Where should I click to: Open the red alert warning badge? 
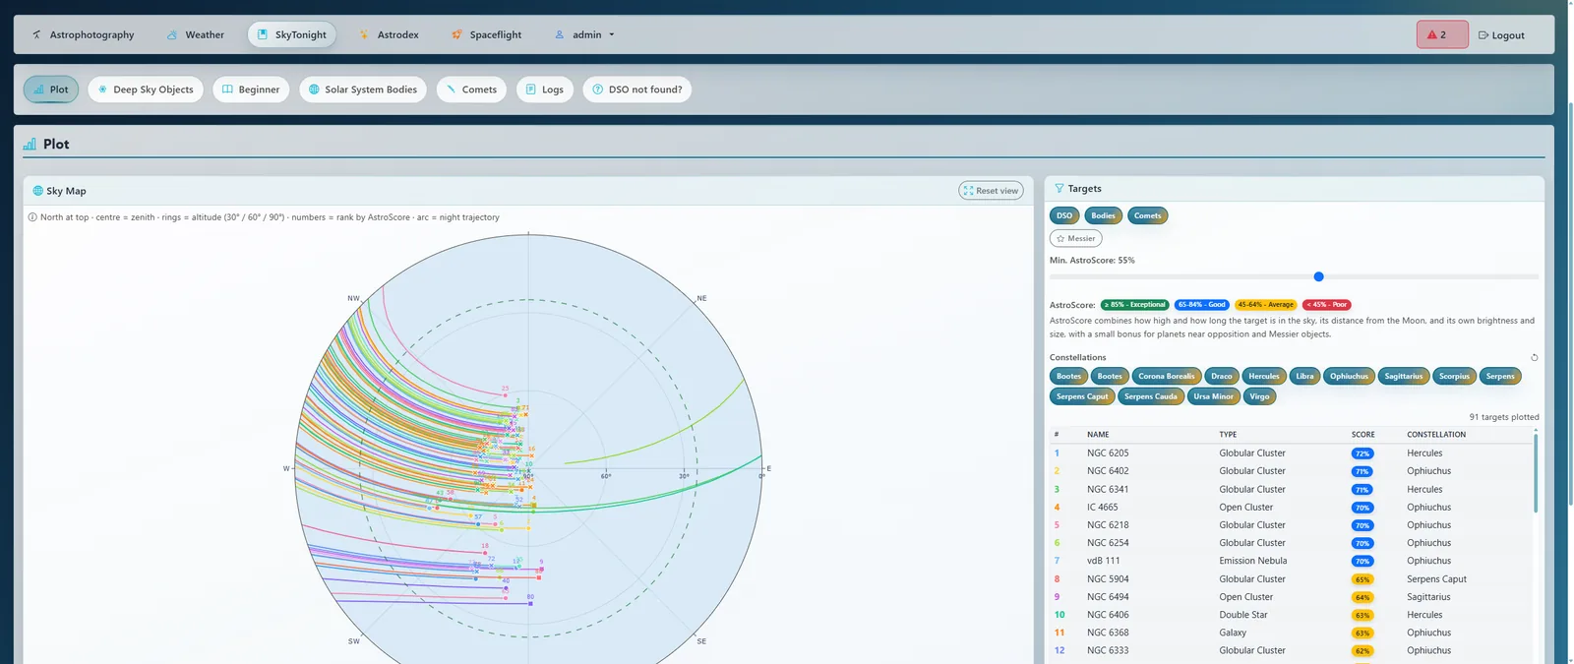[1442, 34]
